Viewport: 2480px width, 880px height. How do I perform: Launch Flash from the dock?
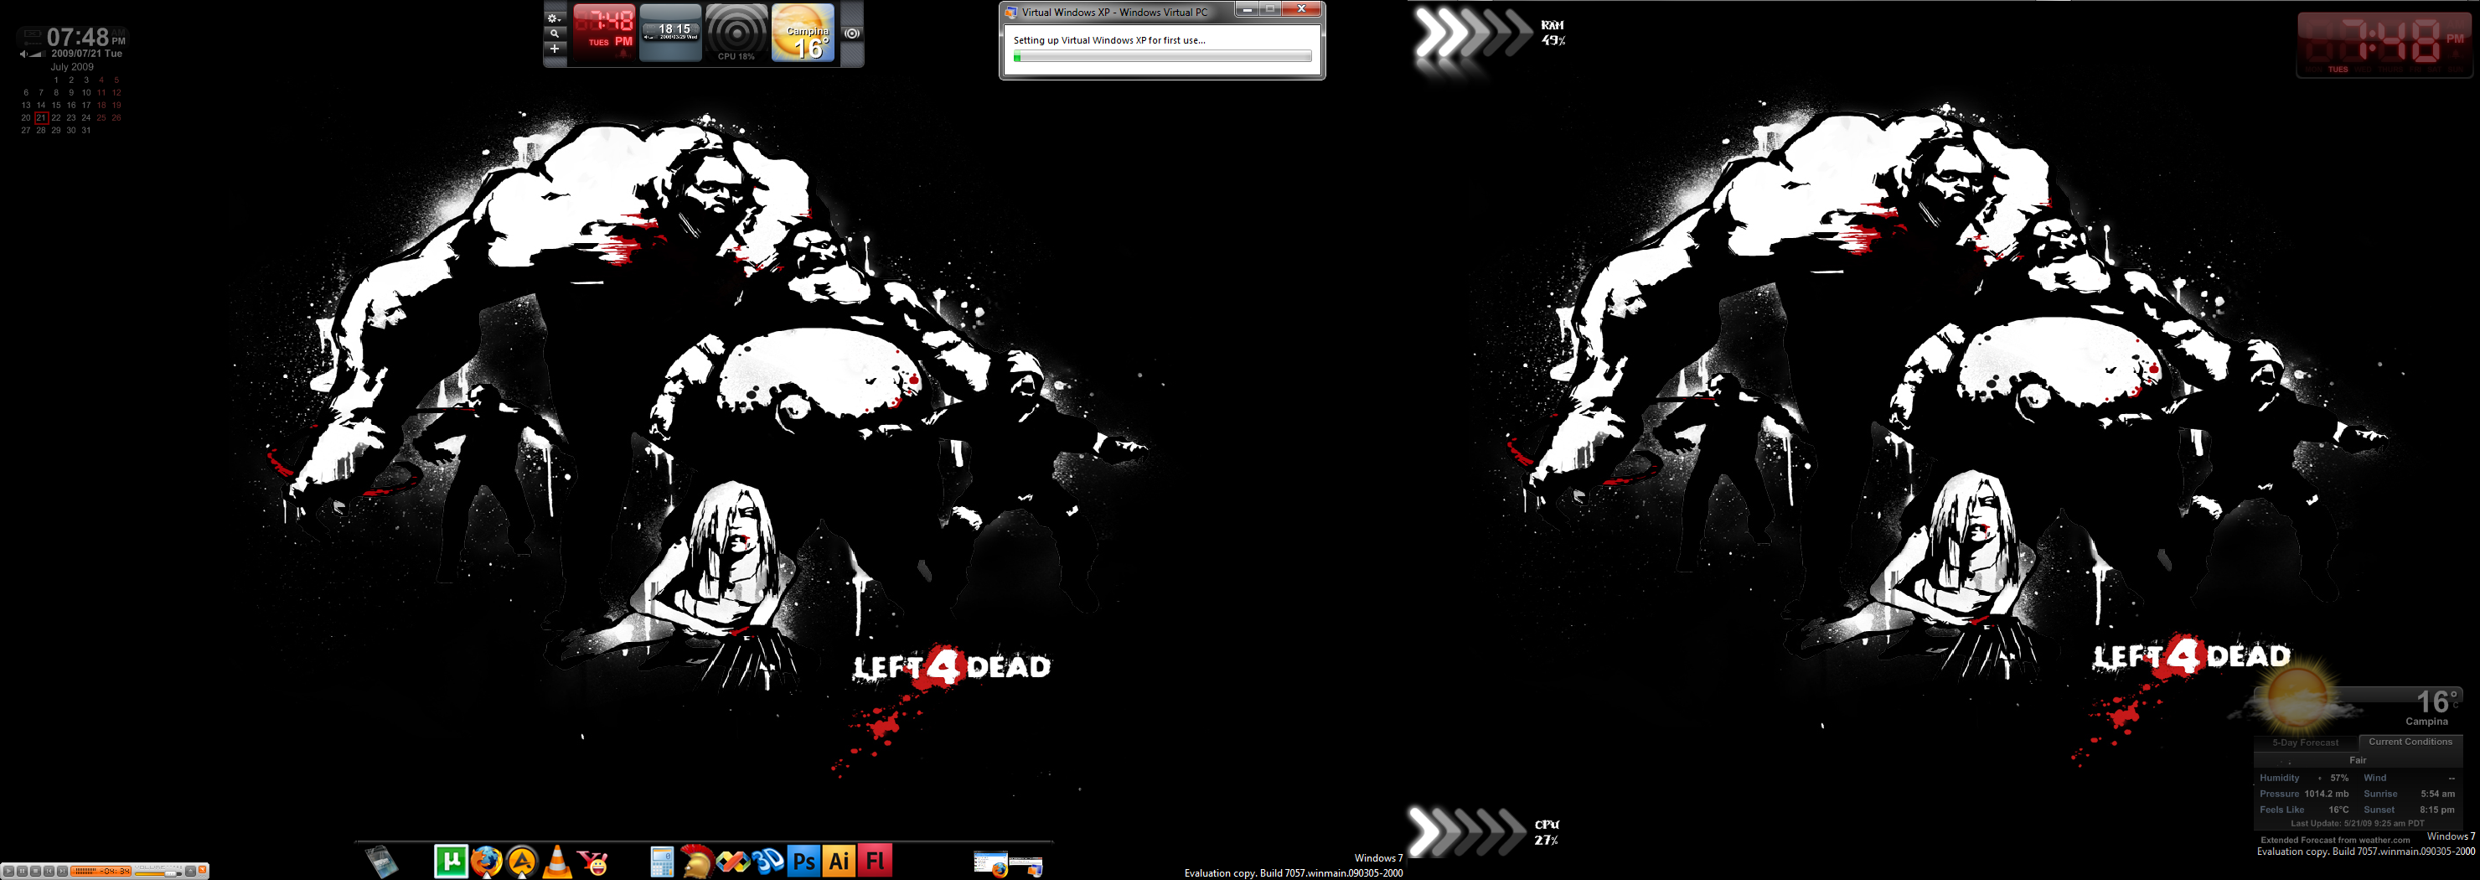(874, 861)
